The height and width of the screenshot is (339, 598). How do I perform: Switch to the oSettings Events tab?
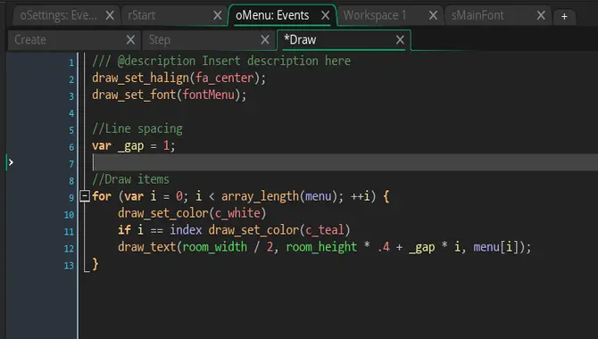point(58,16)
